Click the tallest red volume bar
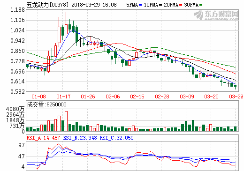Image resolution: width=244 pixels, height=171 pixels. 66,121
